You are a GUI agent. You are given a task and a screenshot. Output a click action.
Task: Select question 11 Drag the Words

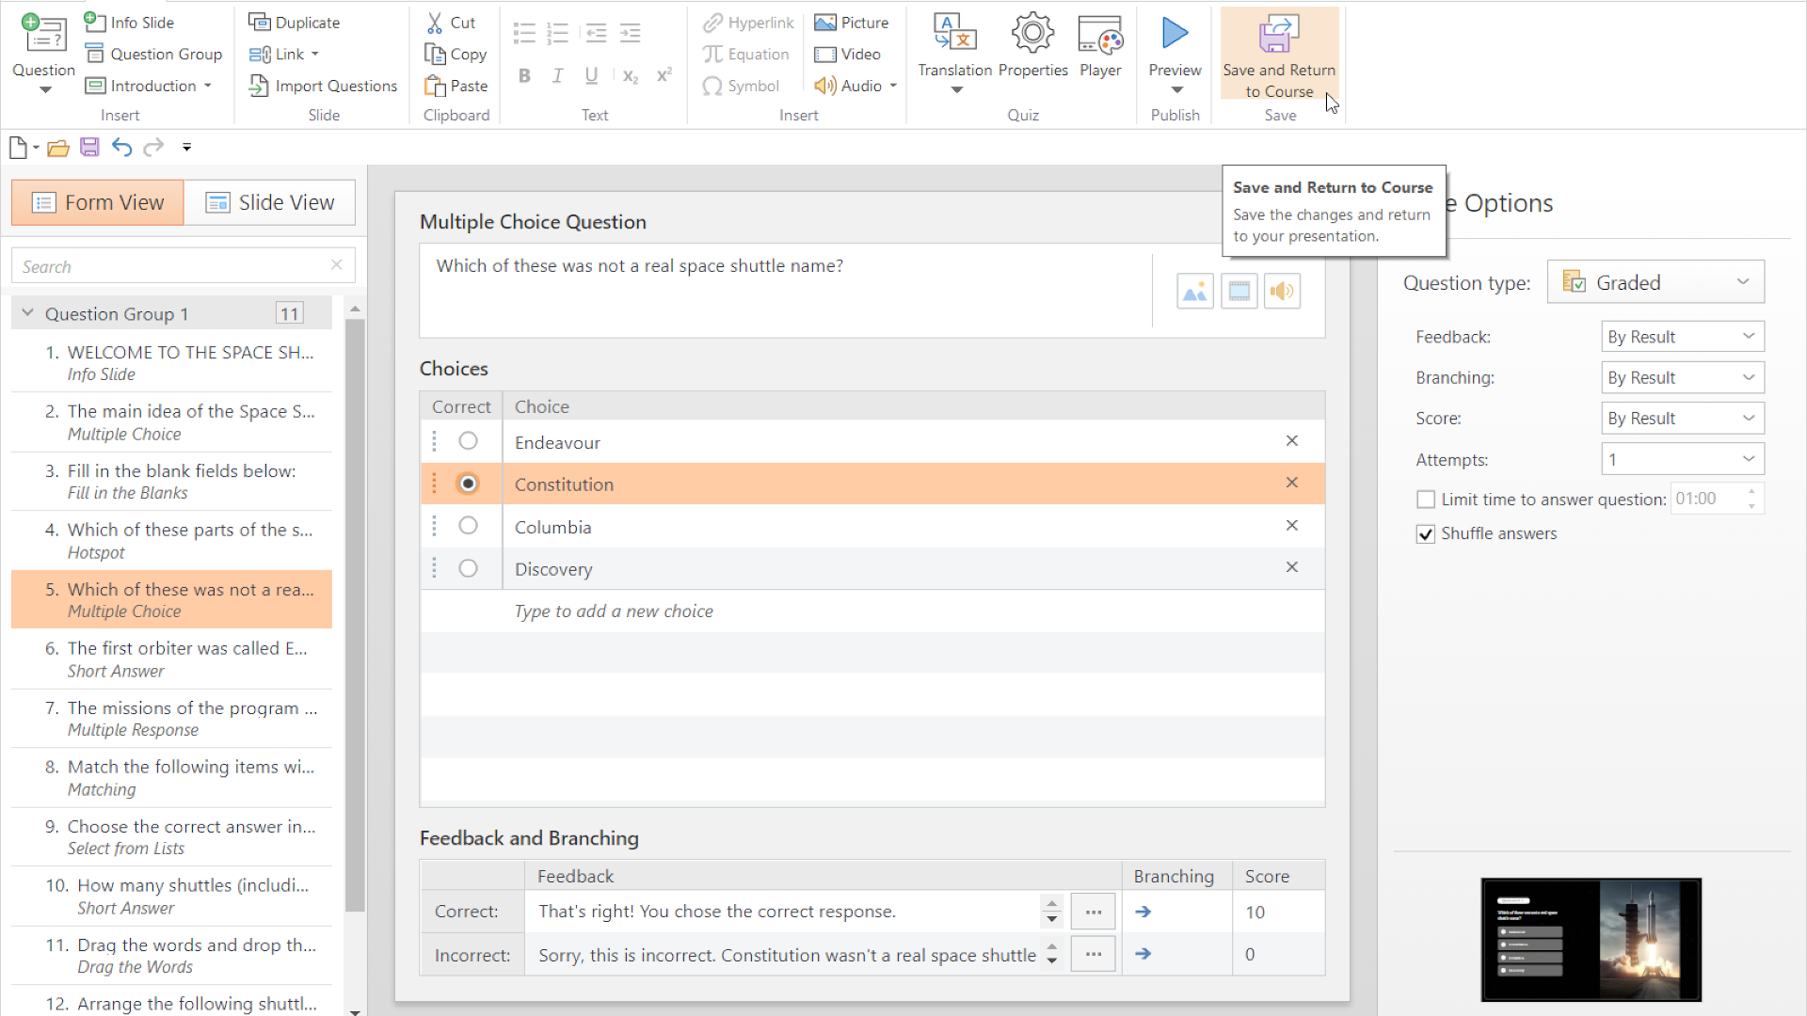[171, 955]
